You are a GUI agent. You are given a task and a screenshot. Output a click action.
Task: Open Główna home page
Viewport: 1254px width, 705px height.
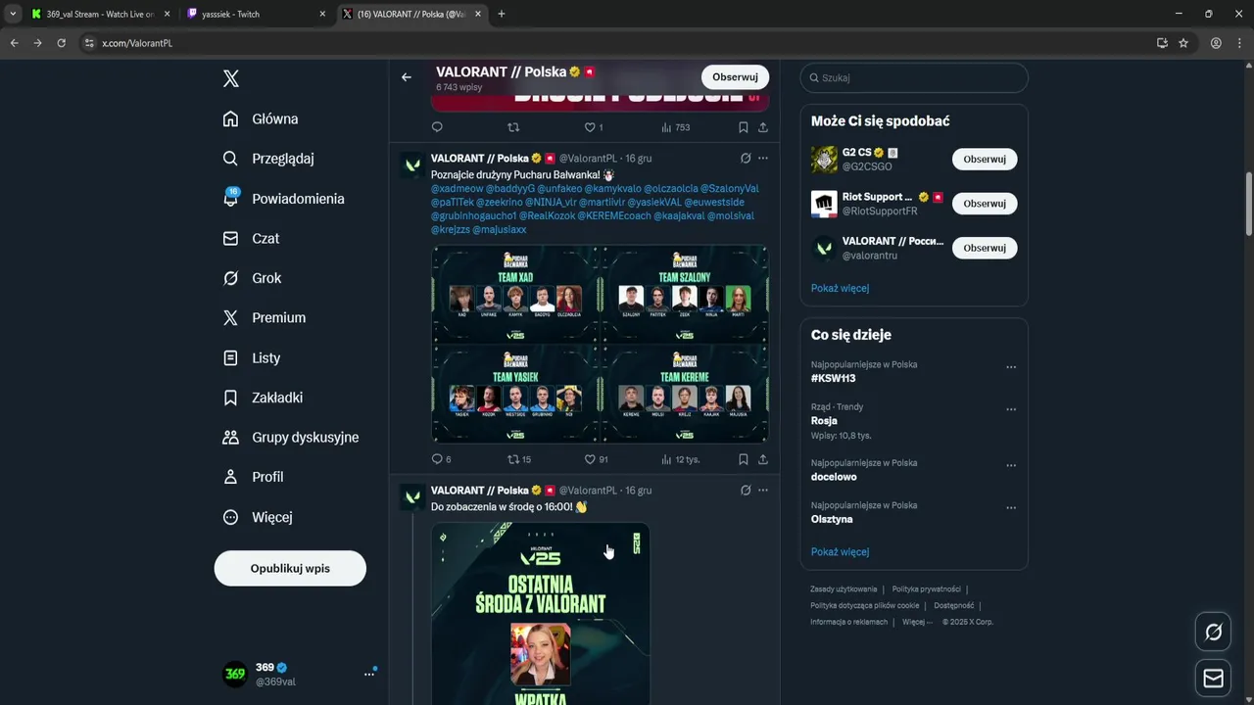(261, 118)
